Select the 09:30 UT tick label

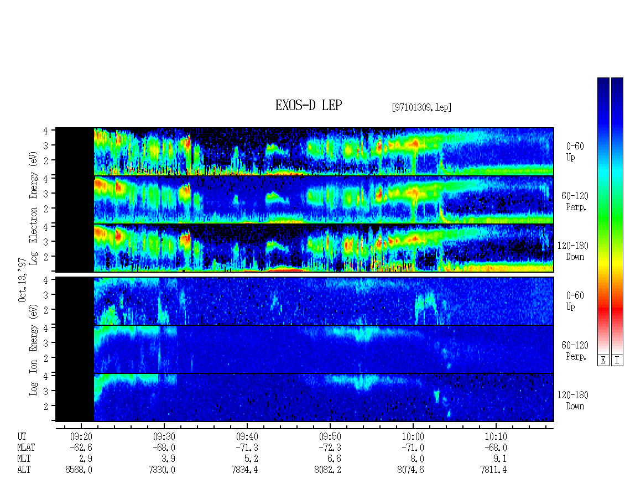164,437
